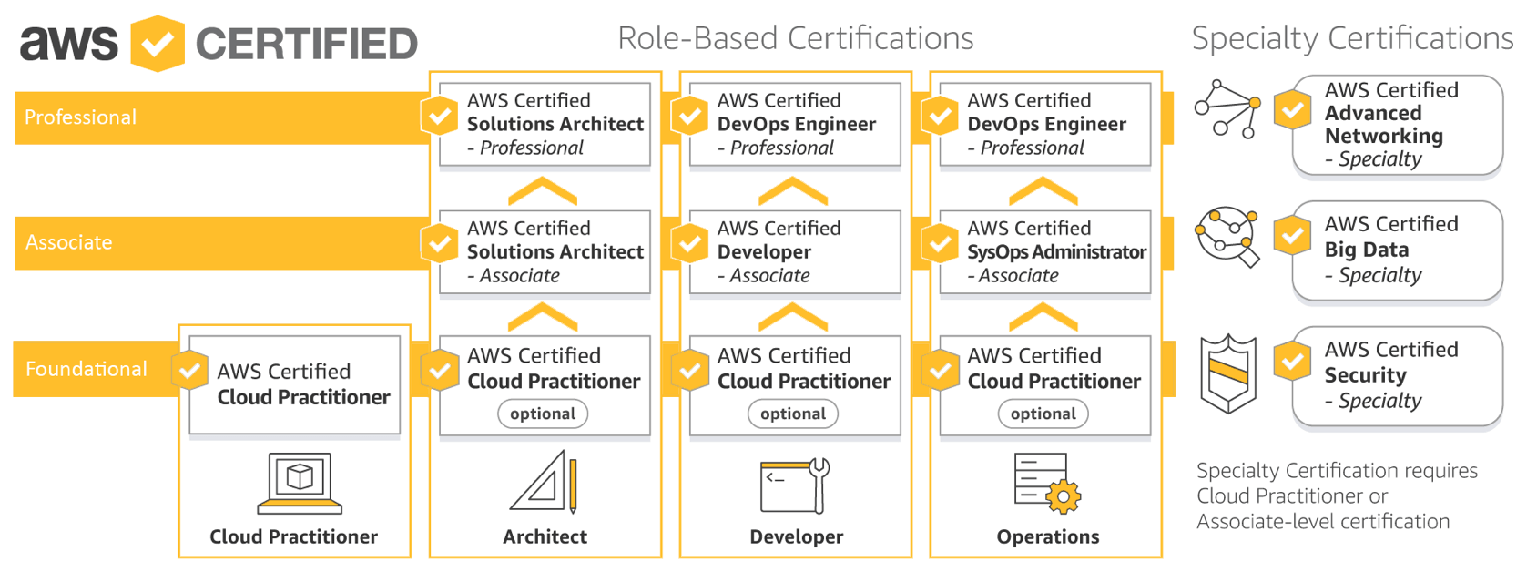Click checkmark badge on Developer column's Cloud Practitioner card
This screenshot has width=1537, height=572.
690,370
